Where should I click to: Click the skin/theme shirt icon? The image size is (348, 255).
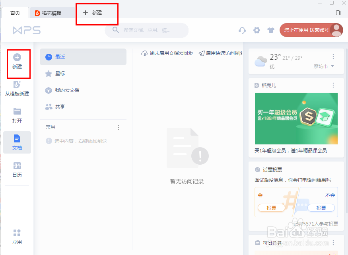271,30
